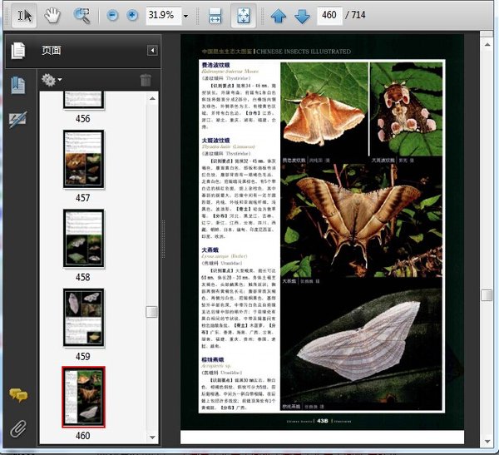The height and width of the screenshot is (455, 499).
Task: Open the zoom percentage dropdown arrow
Action: pos(185,16)
